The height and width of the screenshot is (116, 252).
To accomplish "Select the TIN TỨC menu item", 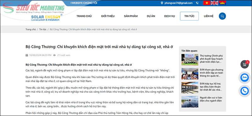I will pos(189,16).
